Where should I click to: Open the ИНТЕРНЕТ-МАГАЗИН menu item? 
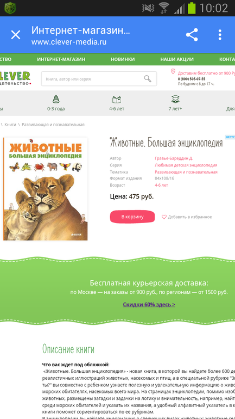[x=61, y=59]
